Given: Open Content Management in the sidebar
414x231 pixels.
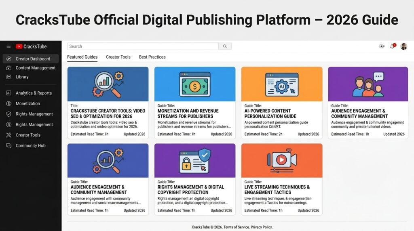Looking at the screenshot, I should point(31,68).
